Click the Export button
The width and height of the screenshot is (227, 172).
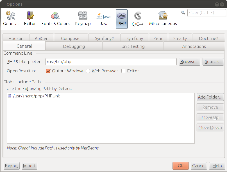pos(12,166)
